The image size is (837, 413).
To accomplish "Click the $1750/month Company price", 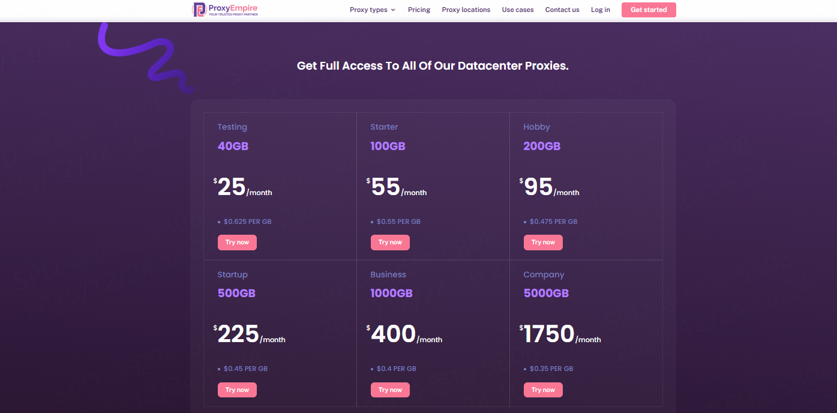I will [560, 334].
